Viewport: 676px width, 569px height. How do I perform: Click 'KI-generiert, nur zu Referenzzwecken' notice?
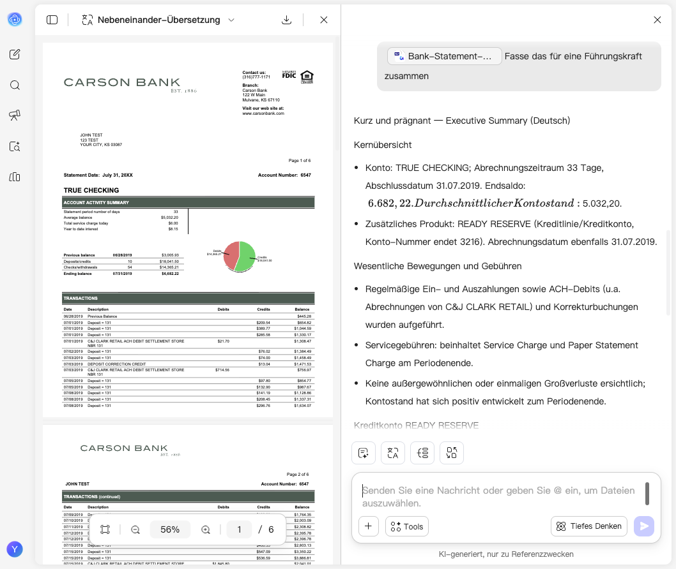(506, 554)
